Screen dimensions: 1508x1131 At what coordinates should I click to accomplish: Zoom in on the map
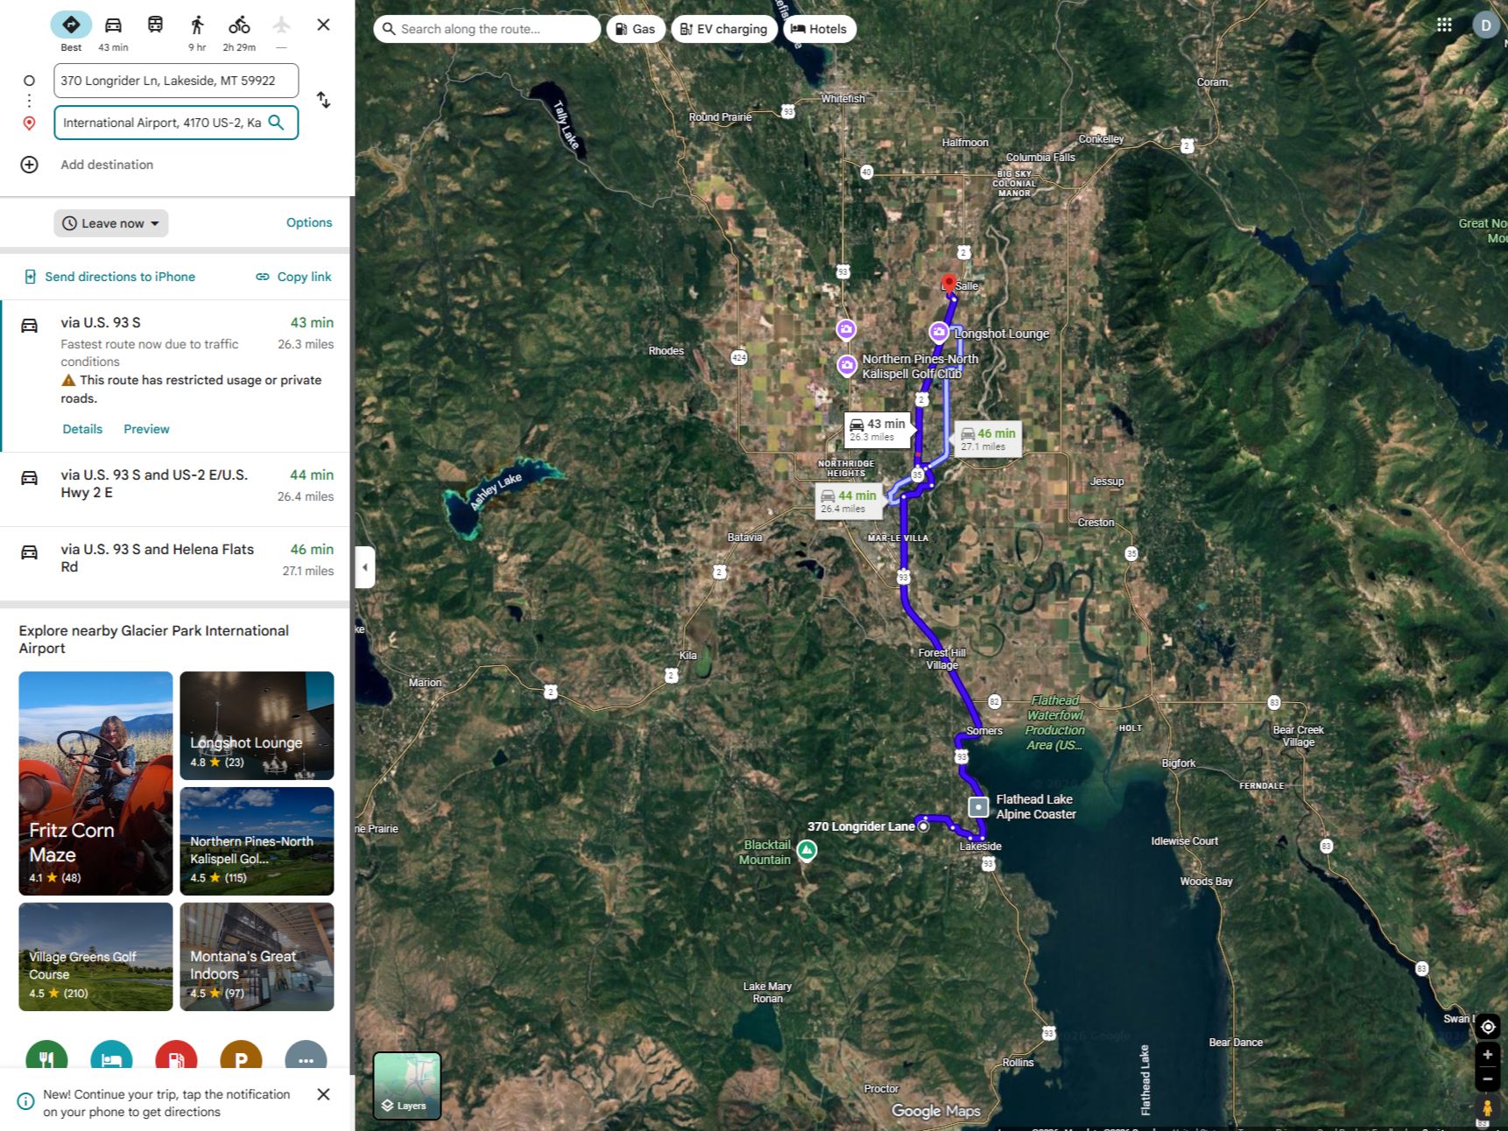point(1487,1055)
